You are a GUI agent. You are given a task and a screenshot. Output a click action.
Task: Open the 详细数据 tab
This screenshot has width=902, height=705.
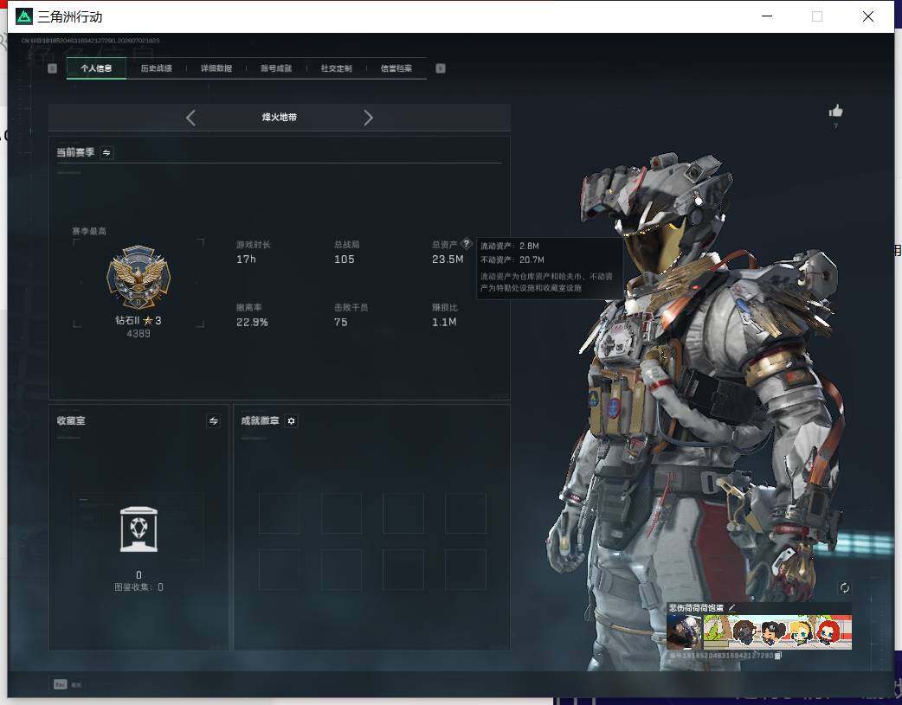tap(216, 68)
